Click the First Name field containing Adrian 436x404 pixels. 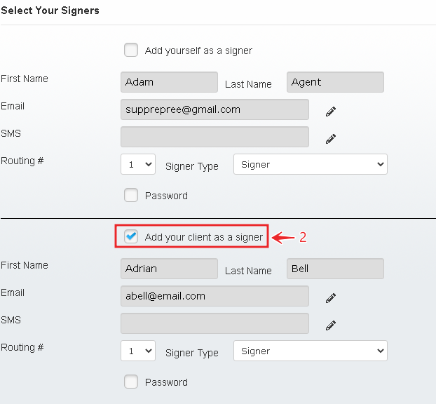pos(169,269)
